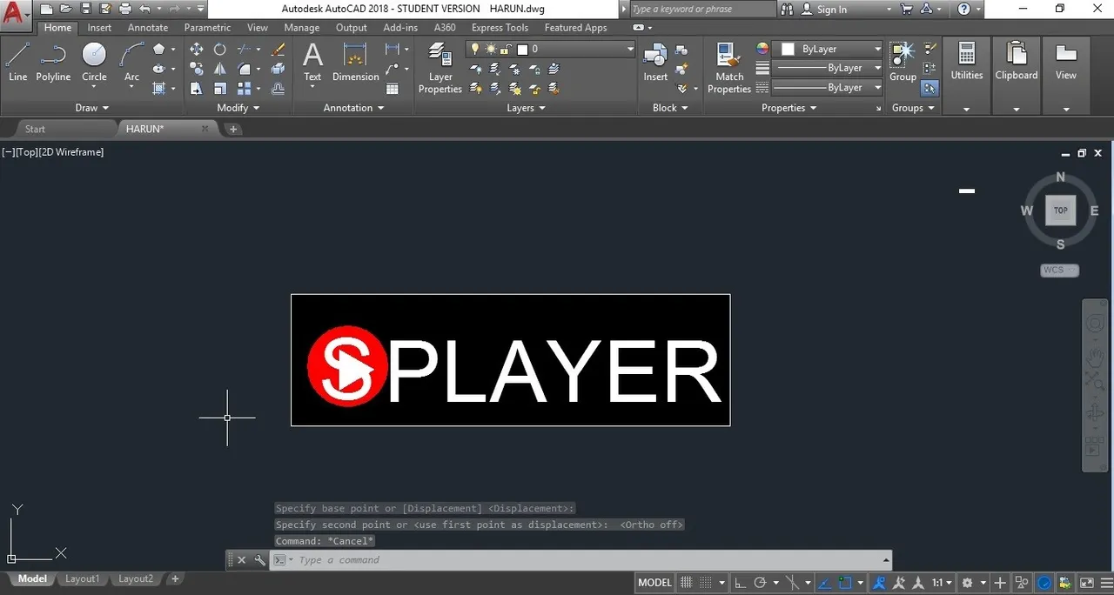The image size is (1114, 595).
Task: Click the new drawing tab plus button
Action: 233,129
